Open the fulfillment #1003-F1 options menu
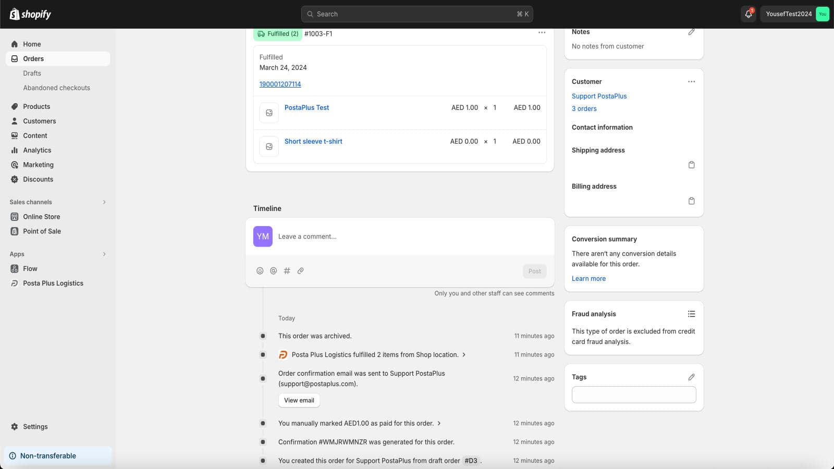834x469 pixels. pyautogui.click(x=542, y=33)
